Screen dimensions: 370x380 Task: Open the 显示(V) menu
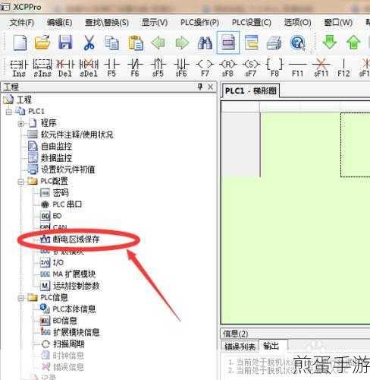(x=155, y=23)
